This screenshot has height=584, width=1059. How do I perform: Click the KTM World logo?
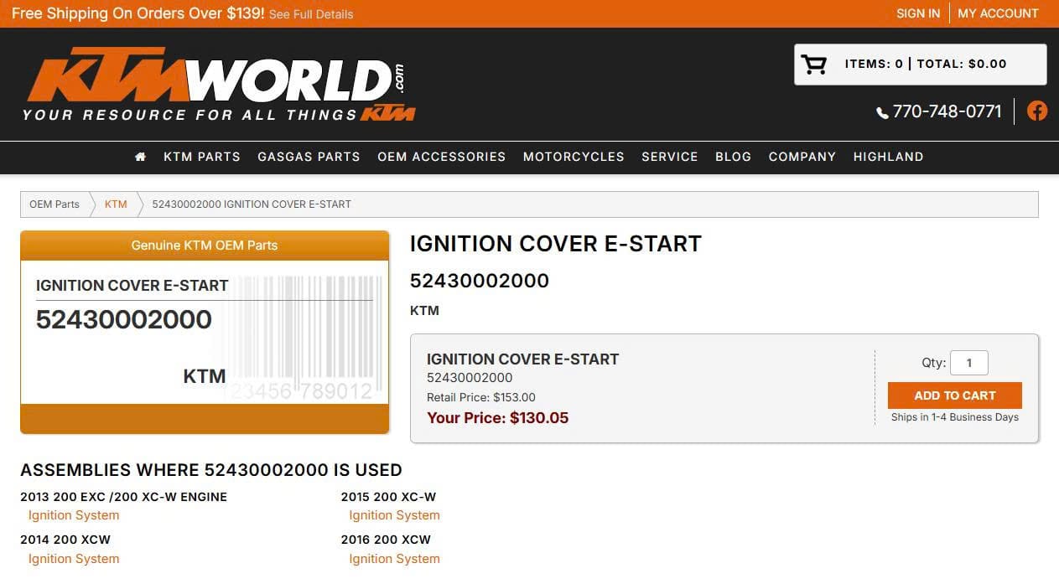click(219, 84)
